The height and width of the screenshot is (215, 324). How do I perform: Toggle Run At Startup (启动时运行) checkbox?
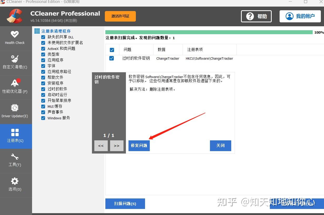point(43,95)
